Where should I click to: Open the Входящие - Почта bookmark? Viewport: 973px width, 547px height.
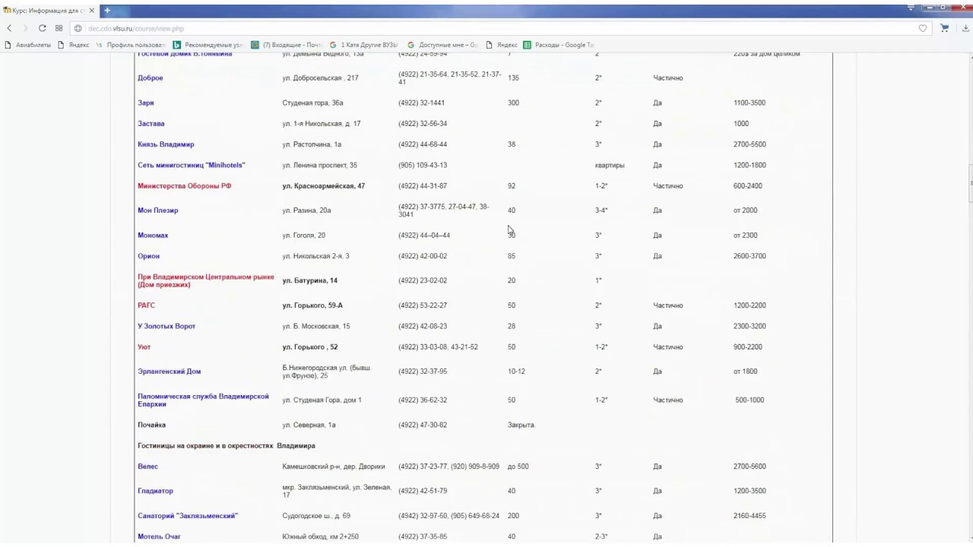[x=287, y=45]
